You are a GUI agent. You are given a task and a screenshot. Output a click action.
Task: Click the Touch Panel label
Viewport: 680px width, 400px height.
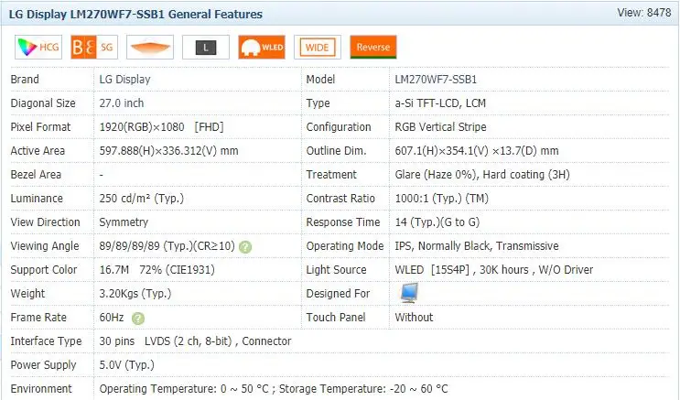(336, 318)
